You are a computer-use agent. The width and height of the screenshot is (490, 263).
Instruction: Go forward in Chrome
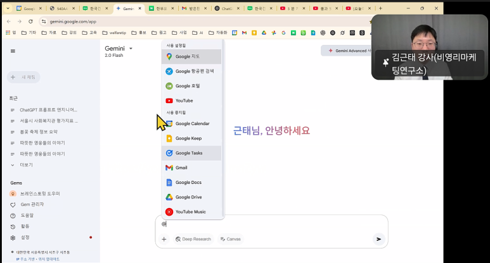click(x=20, y=21)
